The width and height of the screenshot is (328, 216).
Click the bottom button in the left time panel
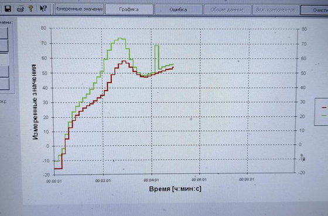(x=4, y=84)
